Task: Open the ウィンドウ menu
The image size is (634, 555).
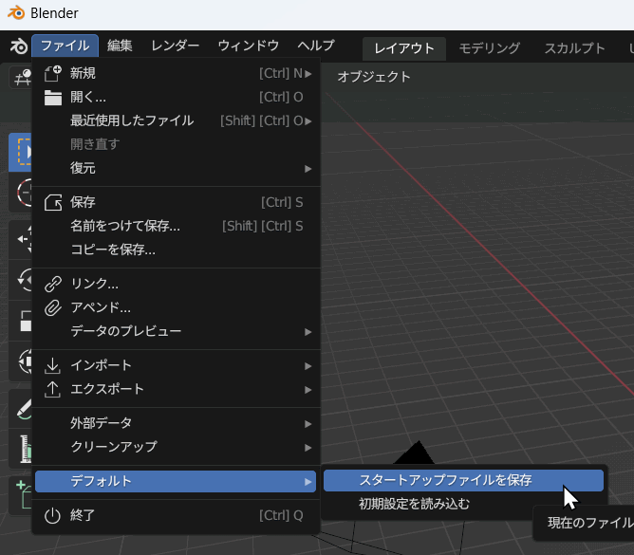Action: [249, 46]
